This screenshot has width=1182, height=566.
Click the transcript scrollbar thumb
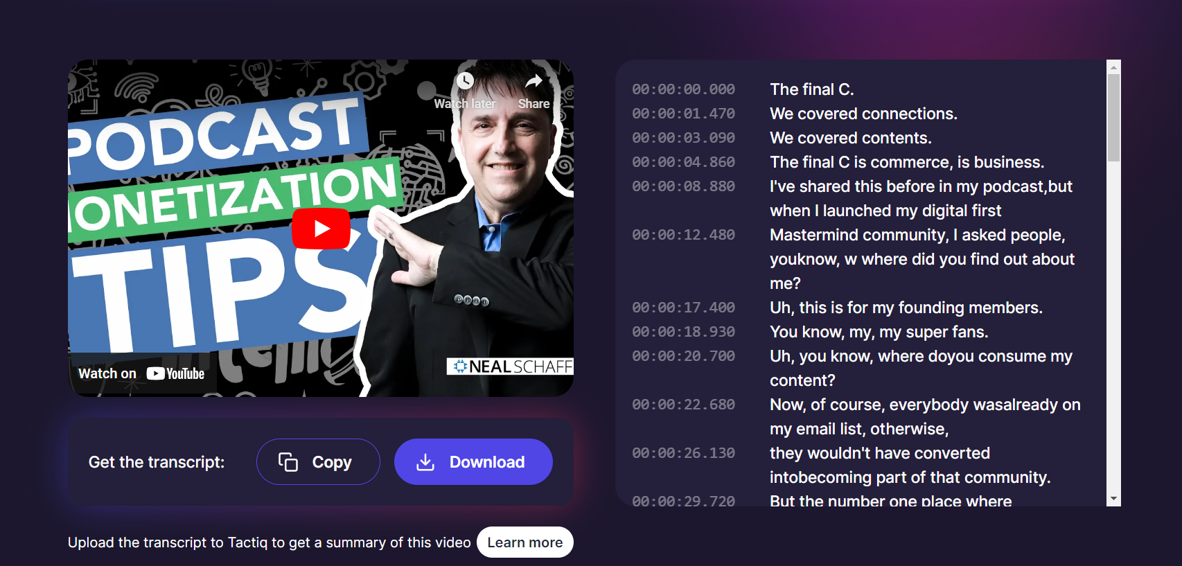tap(1113, 118)
